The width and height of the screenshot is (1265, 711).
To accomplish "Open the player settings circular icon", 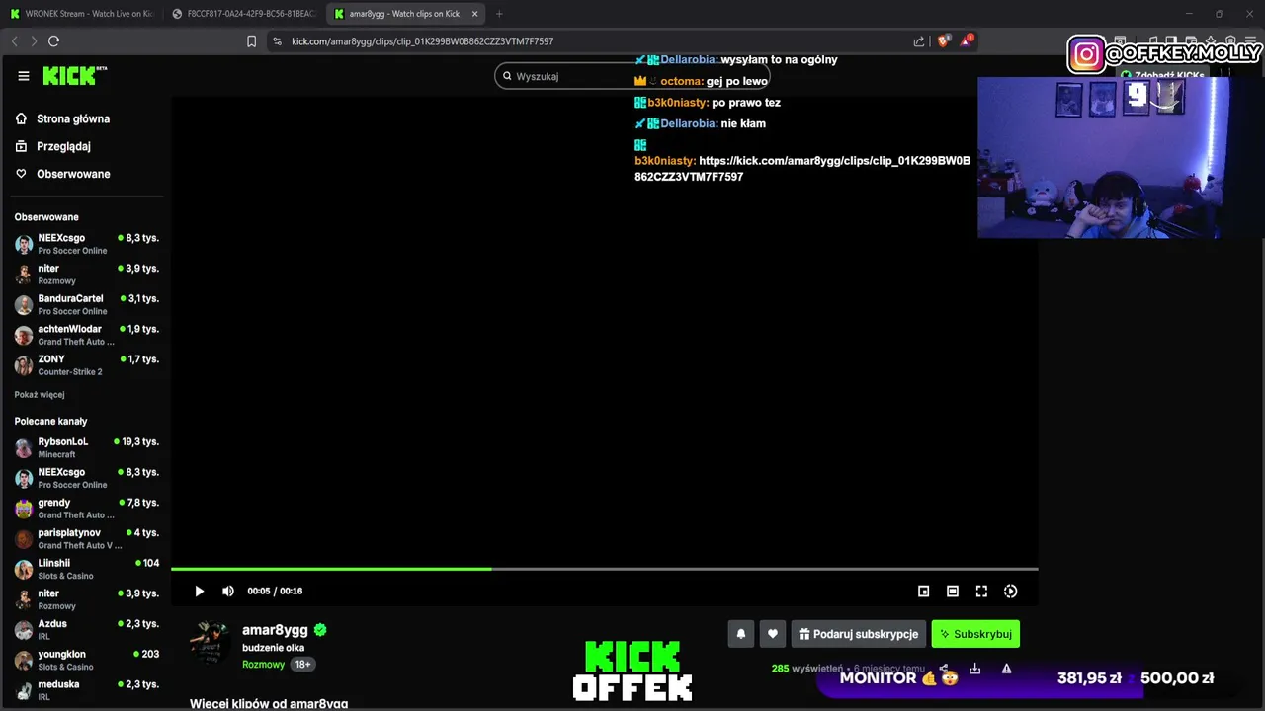I will 1010,591.
